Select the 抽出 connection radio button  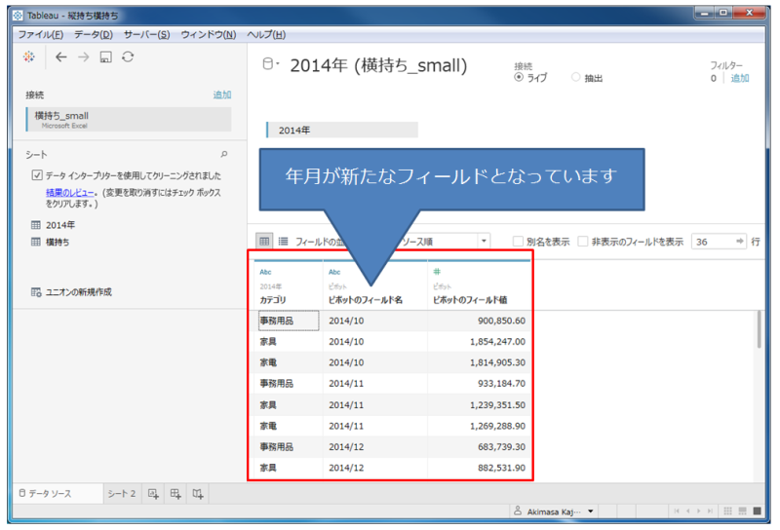(x=575, y=77)
